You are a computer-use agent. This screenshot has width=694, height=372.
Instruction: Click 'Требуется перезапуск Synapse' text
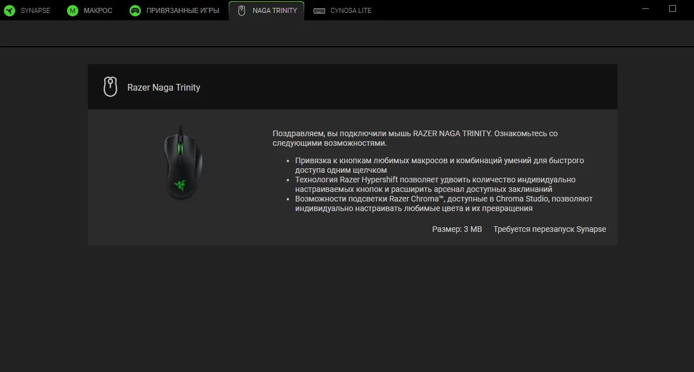(550, 229)
